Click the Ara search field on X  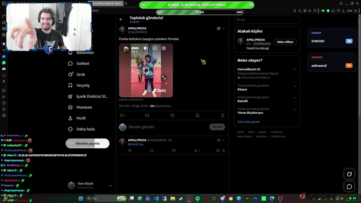click(267, 20)
